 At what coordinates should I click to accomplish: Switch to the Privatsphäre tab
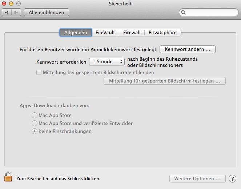tap(162, 32)
